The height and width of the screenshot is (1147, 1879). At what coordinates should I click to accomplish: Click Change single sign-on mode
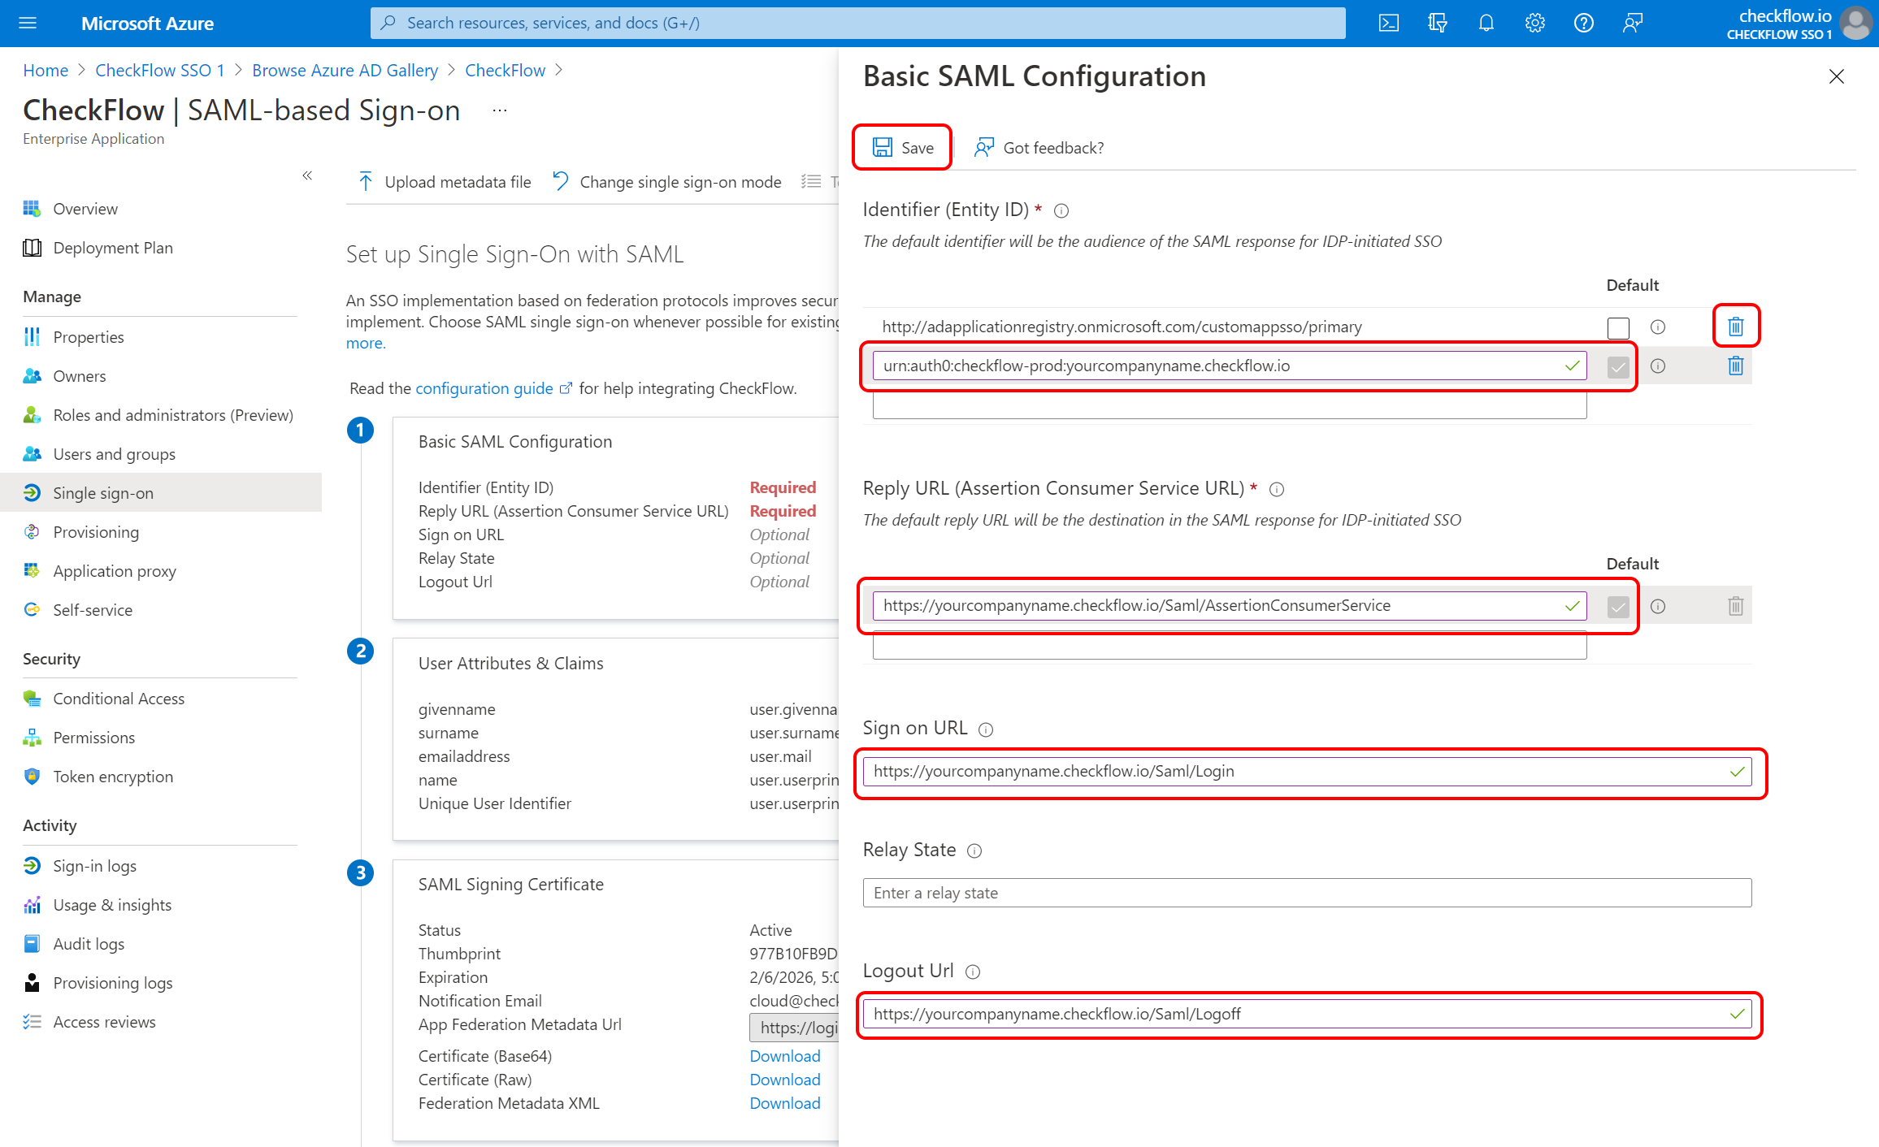click(x=666, y=182)
